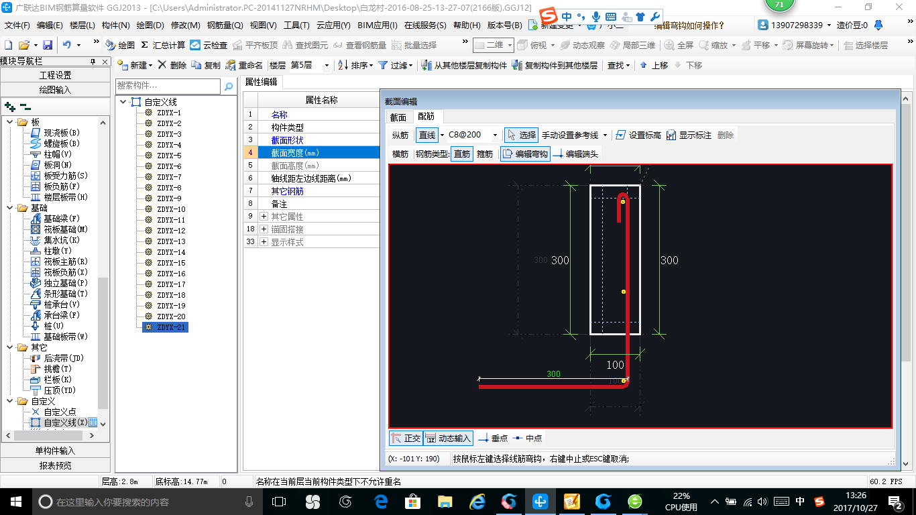
Task: Switch to 属性编辑 tab
Action: (261, 82)
